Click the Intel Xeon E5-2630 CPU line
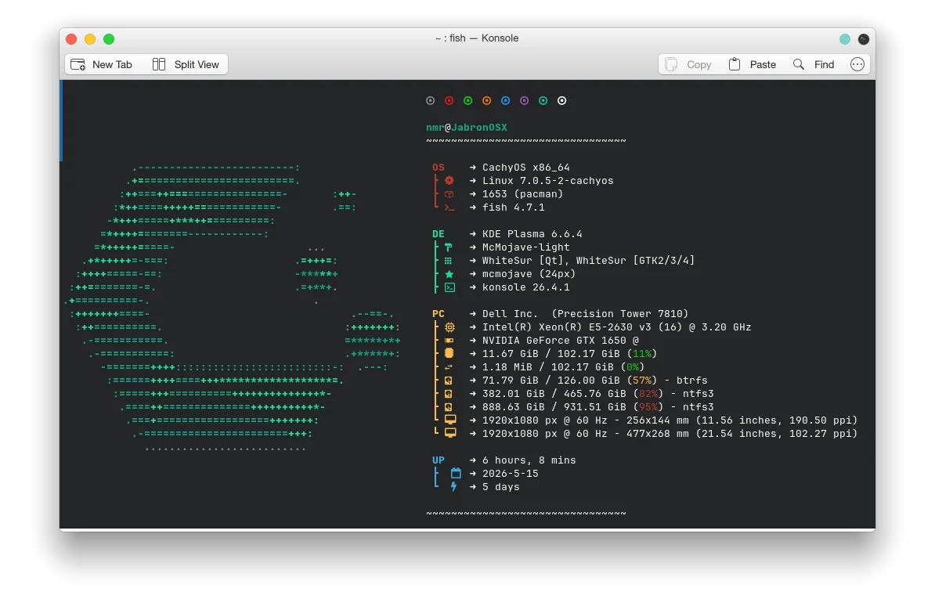The image size is (935, 599). click(616, 327)
